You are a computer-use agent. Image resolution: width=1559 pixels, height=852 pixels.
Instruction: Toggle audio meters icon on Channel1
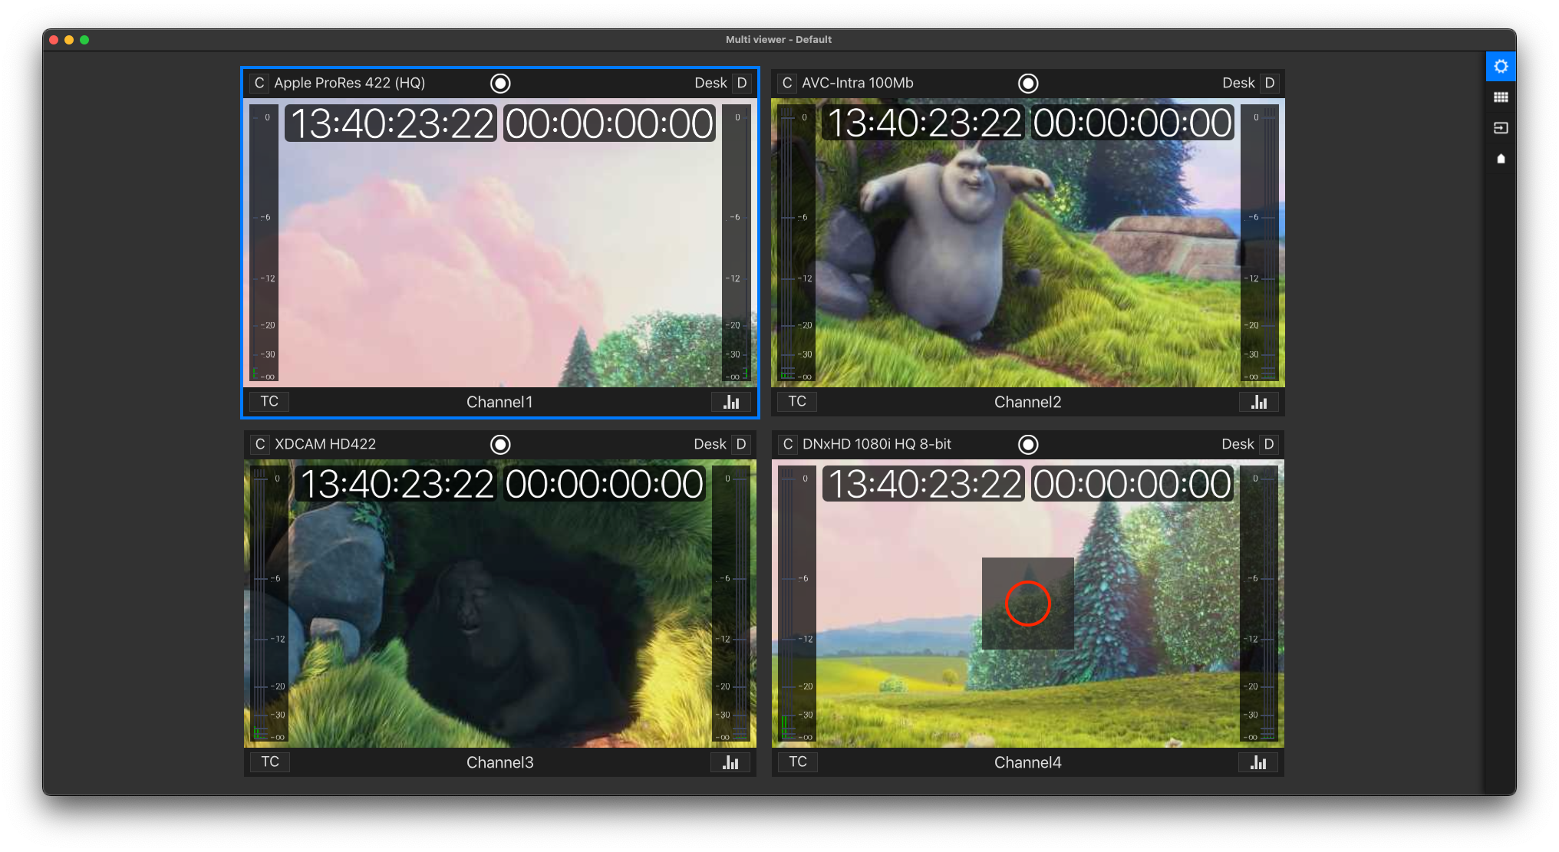click(731, 402)
